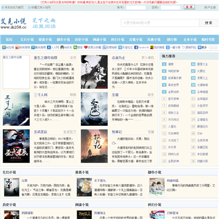Open the 科幻小说 nav tab
The image size is (219, 219).
click(117, 40)
